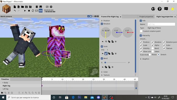The image size is (177, 100).
Task: Copy the scale values
Action: point(109,54)
